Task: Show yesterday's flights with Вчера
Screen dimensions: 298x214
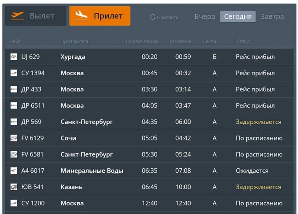Action: [x=205, y=16]
